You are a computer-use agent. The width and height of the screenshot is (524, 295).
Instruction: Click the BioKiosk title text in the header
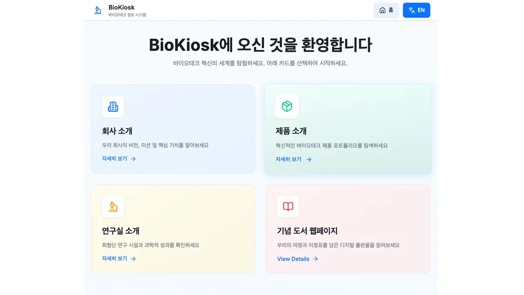point(121,7)
